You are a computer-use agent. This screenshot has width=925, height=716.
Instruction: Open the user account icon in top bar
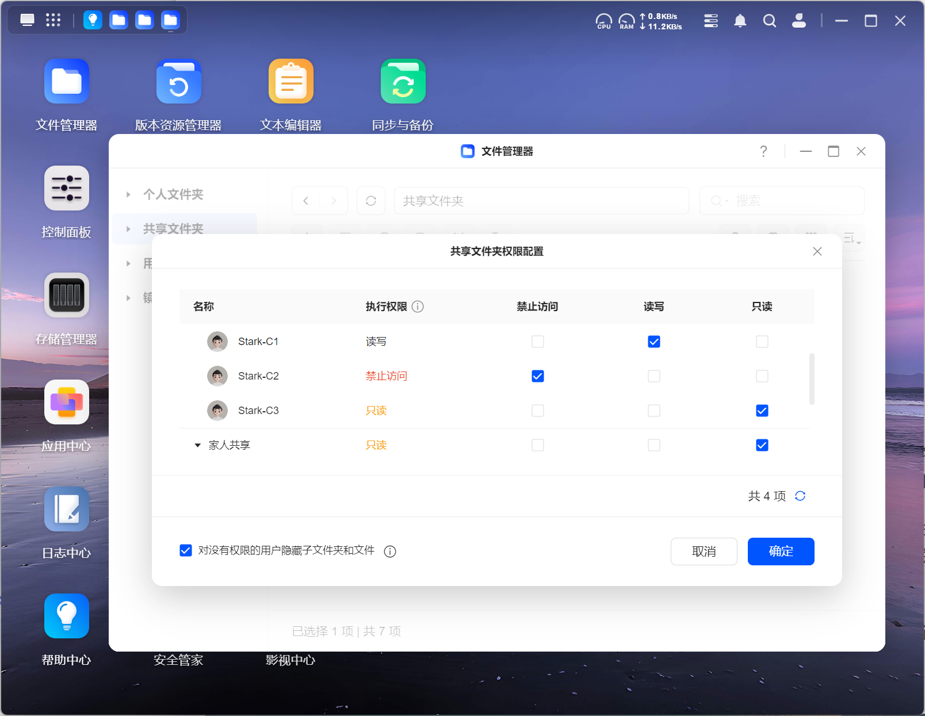[799, 21]
